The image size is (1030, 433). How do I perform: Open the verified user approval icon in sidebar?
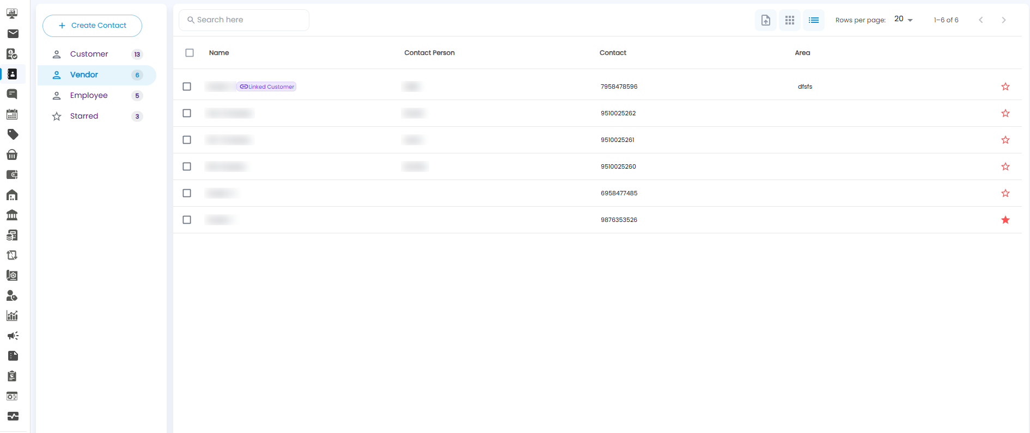(x=12, y=54)
